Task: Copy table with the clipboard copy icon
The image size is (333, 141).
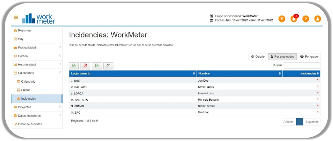Action: [108, 66]
